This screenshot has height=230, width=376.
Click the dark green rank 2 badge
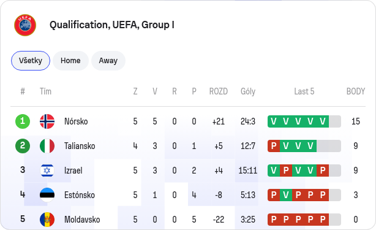[x=23, y=146]
